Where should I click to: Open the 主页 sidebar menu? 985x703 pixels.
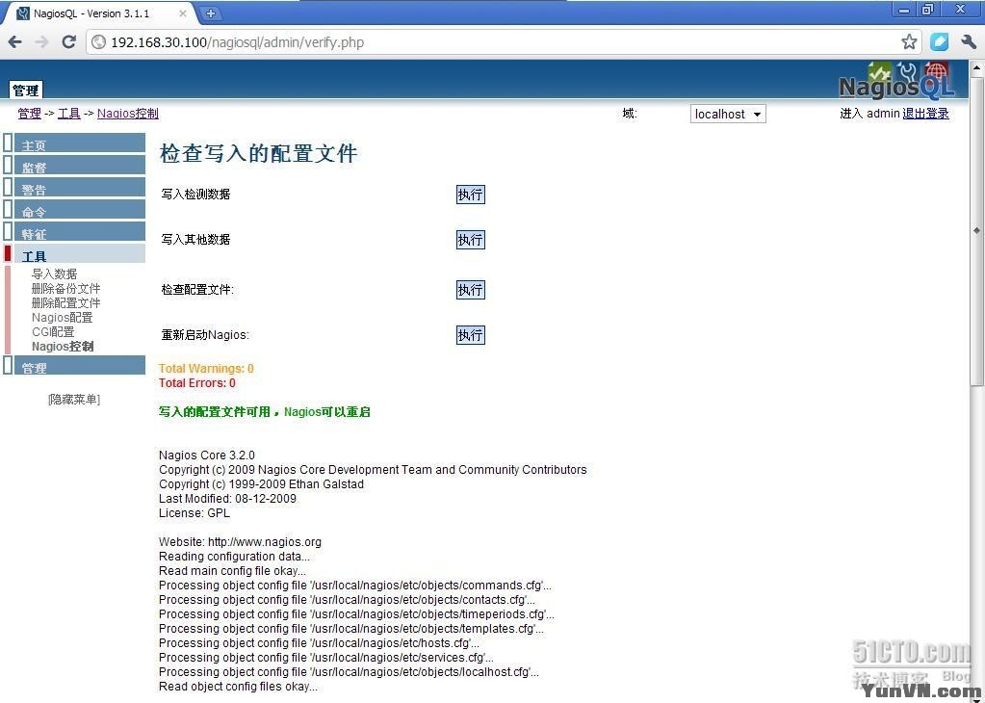click(80, 143)
